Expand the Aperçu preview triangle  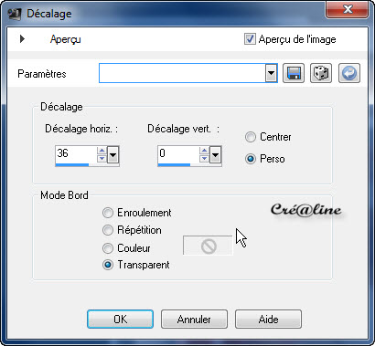(x=22, y=39)
